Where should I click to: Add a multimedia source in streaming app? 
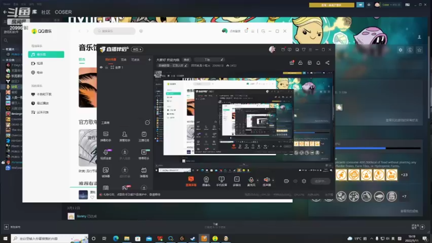coord(237,181)
